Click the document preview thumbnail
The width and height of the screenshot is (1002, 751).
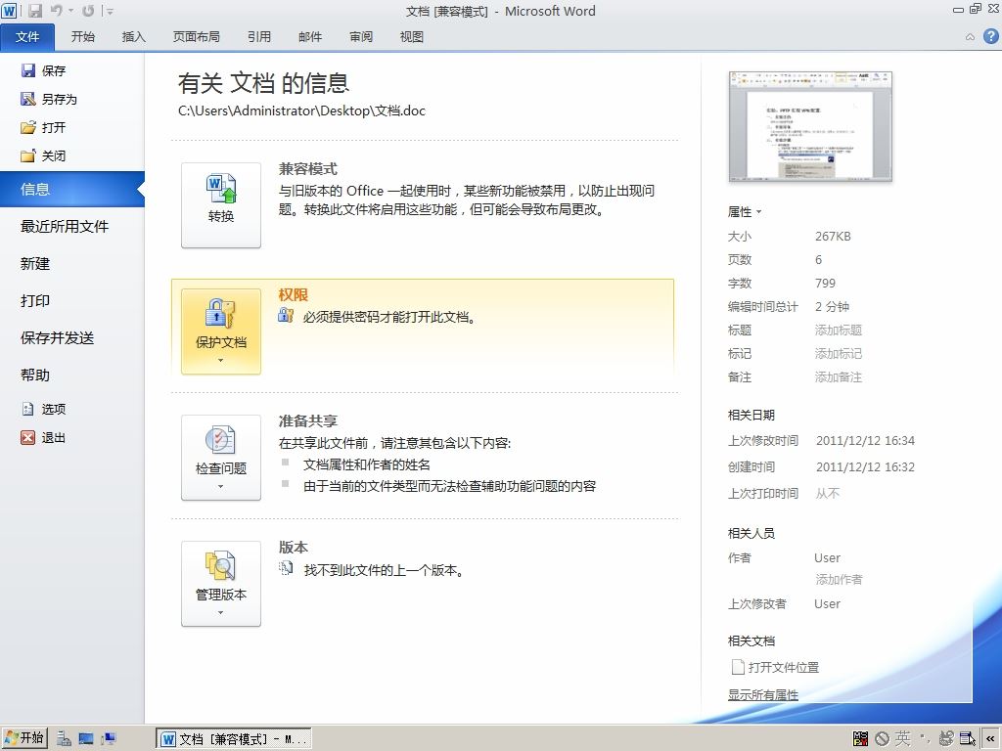point(809,126)
